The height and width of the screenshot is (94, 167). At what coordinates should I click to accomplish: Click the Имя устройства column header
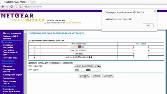(79, 44)
